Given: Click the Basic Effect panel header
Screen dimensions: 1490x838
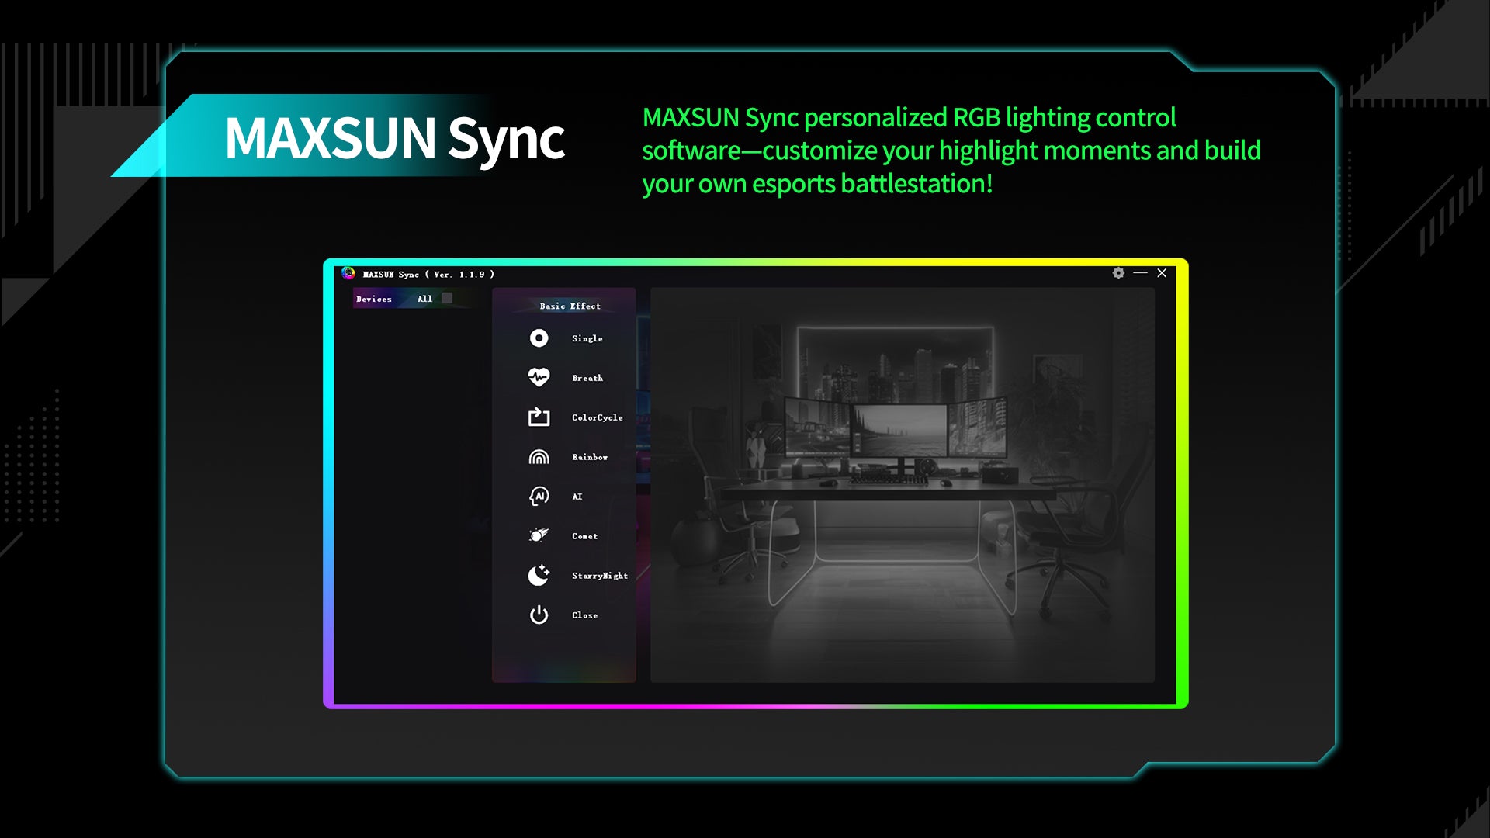Looking at the screenshot, I should 570,306.
